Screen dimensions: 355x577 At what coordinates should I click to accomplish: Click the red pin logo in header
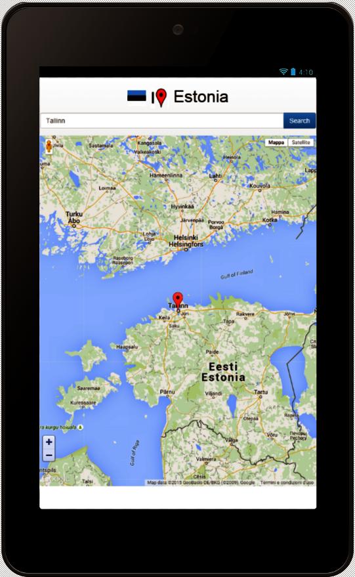tap(161, 98)
